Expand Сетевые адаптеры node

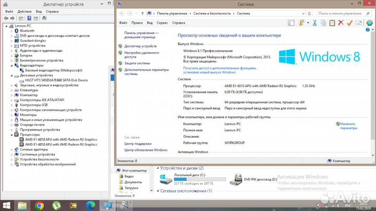(11, 149)
